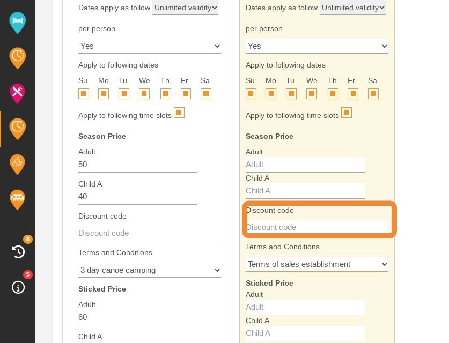Image resolution: width=449 pixels, height=343 pixels.
Task: Click right Season Price Adult empty field
Action: 305,165
